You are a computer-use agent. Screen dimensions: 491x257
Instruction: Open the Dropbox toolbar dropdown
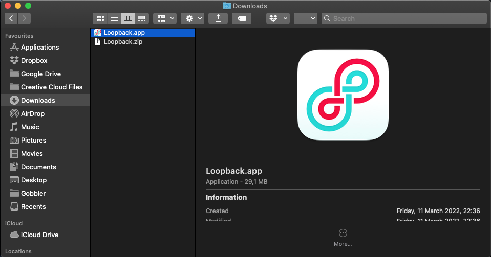point(278,18)
